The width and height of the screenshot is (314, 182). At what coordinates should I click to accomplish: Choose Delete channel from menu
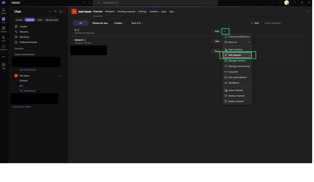237,101
